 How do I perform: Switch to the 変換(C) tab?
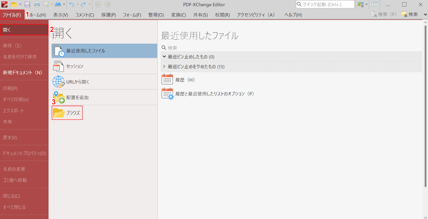(x=179, y=15)
